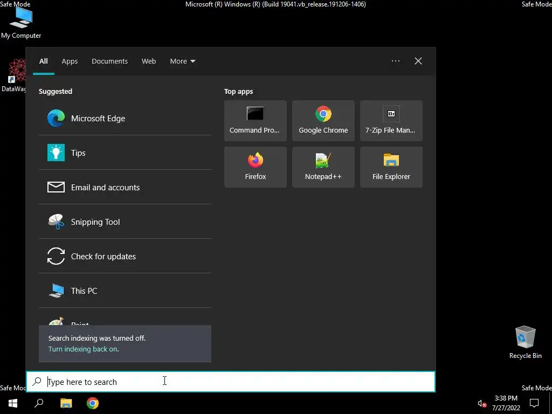Select My Computer desktop icon
Image resolution: width=552 pixels, height=414 pixels.
point(21,23)
